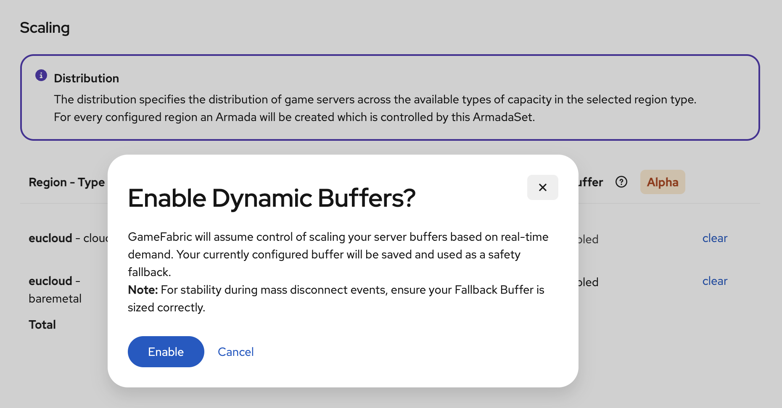Click the circled question mark next to Buffer
This screenshot has width=782, height=408.
pos(621,182)
